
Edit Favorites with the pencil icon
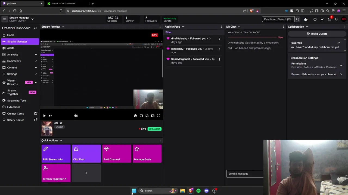pos(339,43)
